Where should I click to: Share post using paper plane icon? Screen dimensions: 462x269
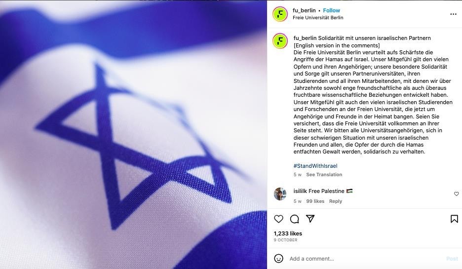pyautogui.click(x=310, y=219)
